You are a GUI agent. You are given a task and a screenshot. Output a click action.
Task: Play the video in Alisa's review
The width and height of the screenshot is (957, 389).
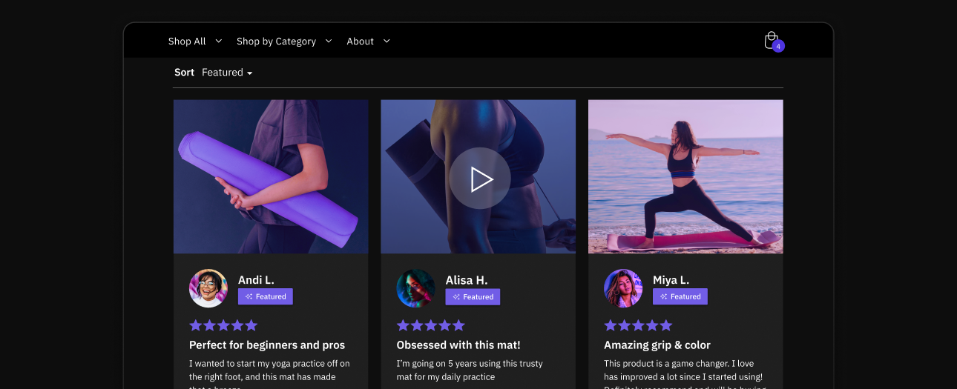479,179
